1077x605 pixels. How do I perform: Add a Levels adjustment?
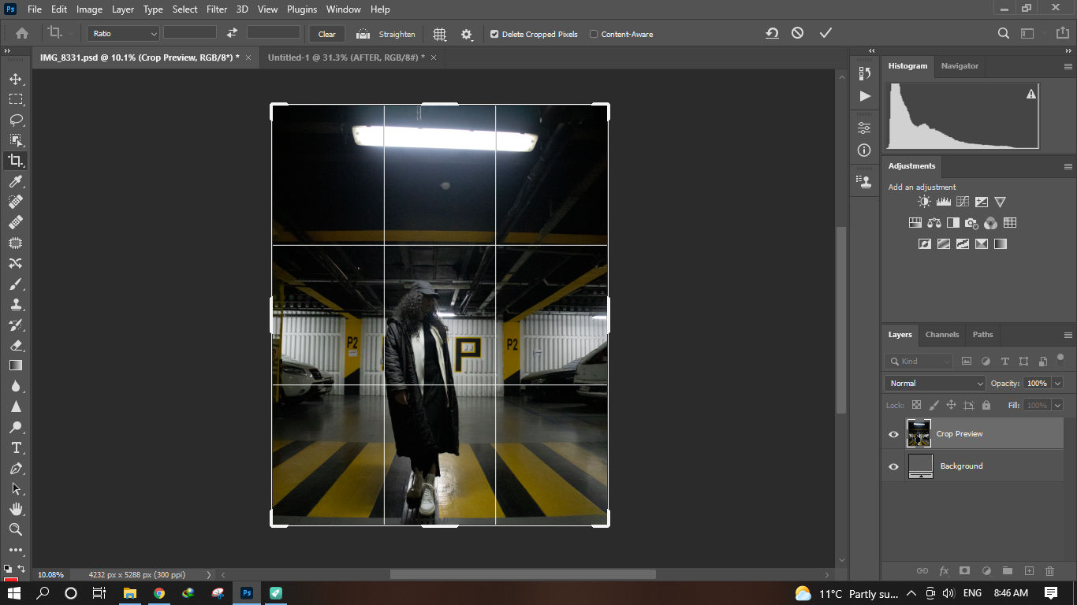[943, 202]
